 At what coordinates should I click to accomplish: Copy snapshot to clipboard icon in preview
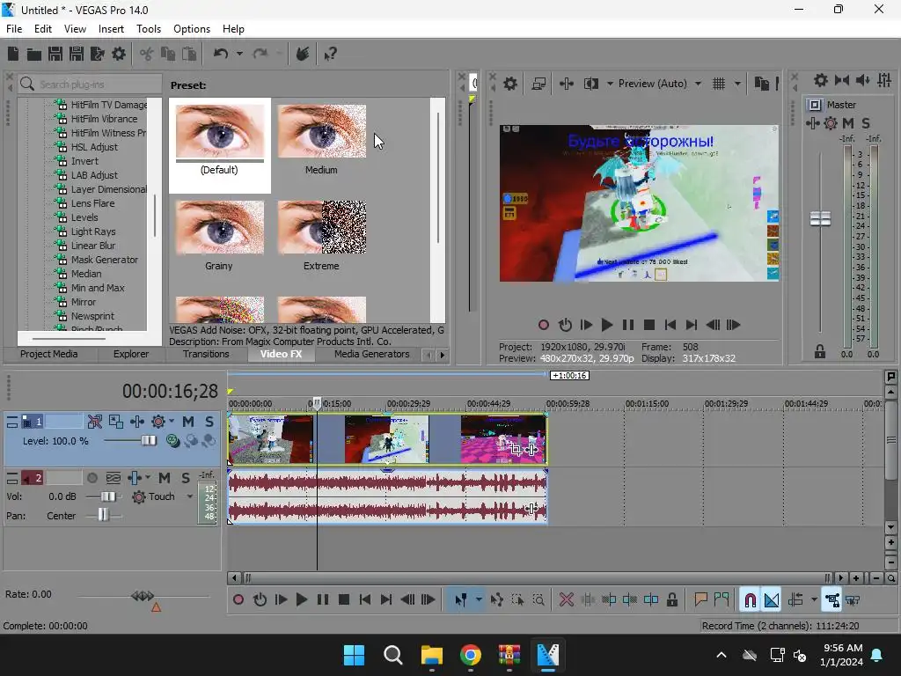tap(762, 84)
